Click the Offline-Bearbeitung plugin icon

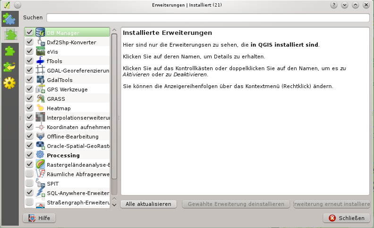40,136
